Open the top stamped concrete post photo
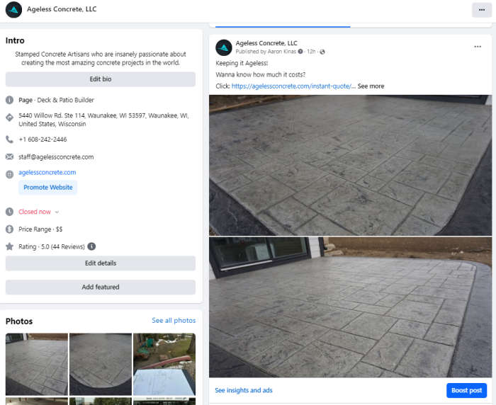Image resolution: width=496 pixels, height=405 pixels. pos(351,165)
